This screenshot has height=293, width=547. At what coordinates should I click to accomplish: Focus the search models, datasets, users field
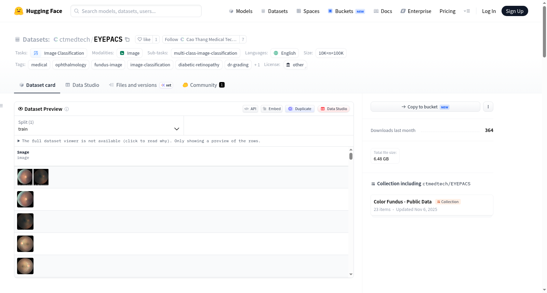(136, 11)
